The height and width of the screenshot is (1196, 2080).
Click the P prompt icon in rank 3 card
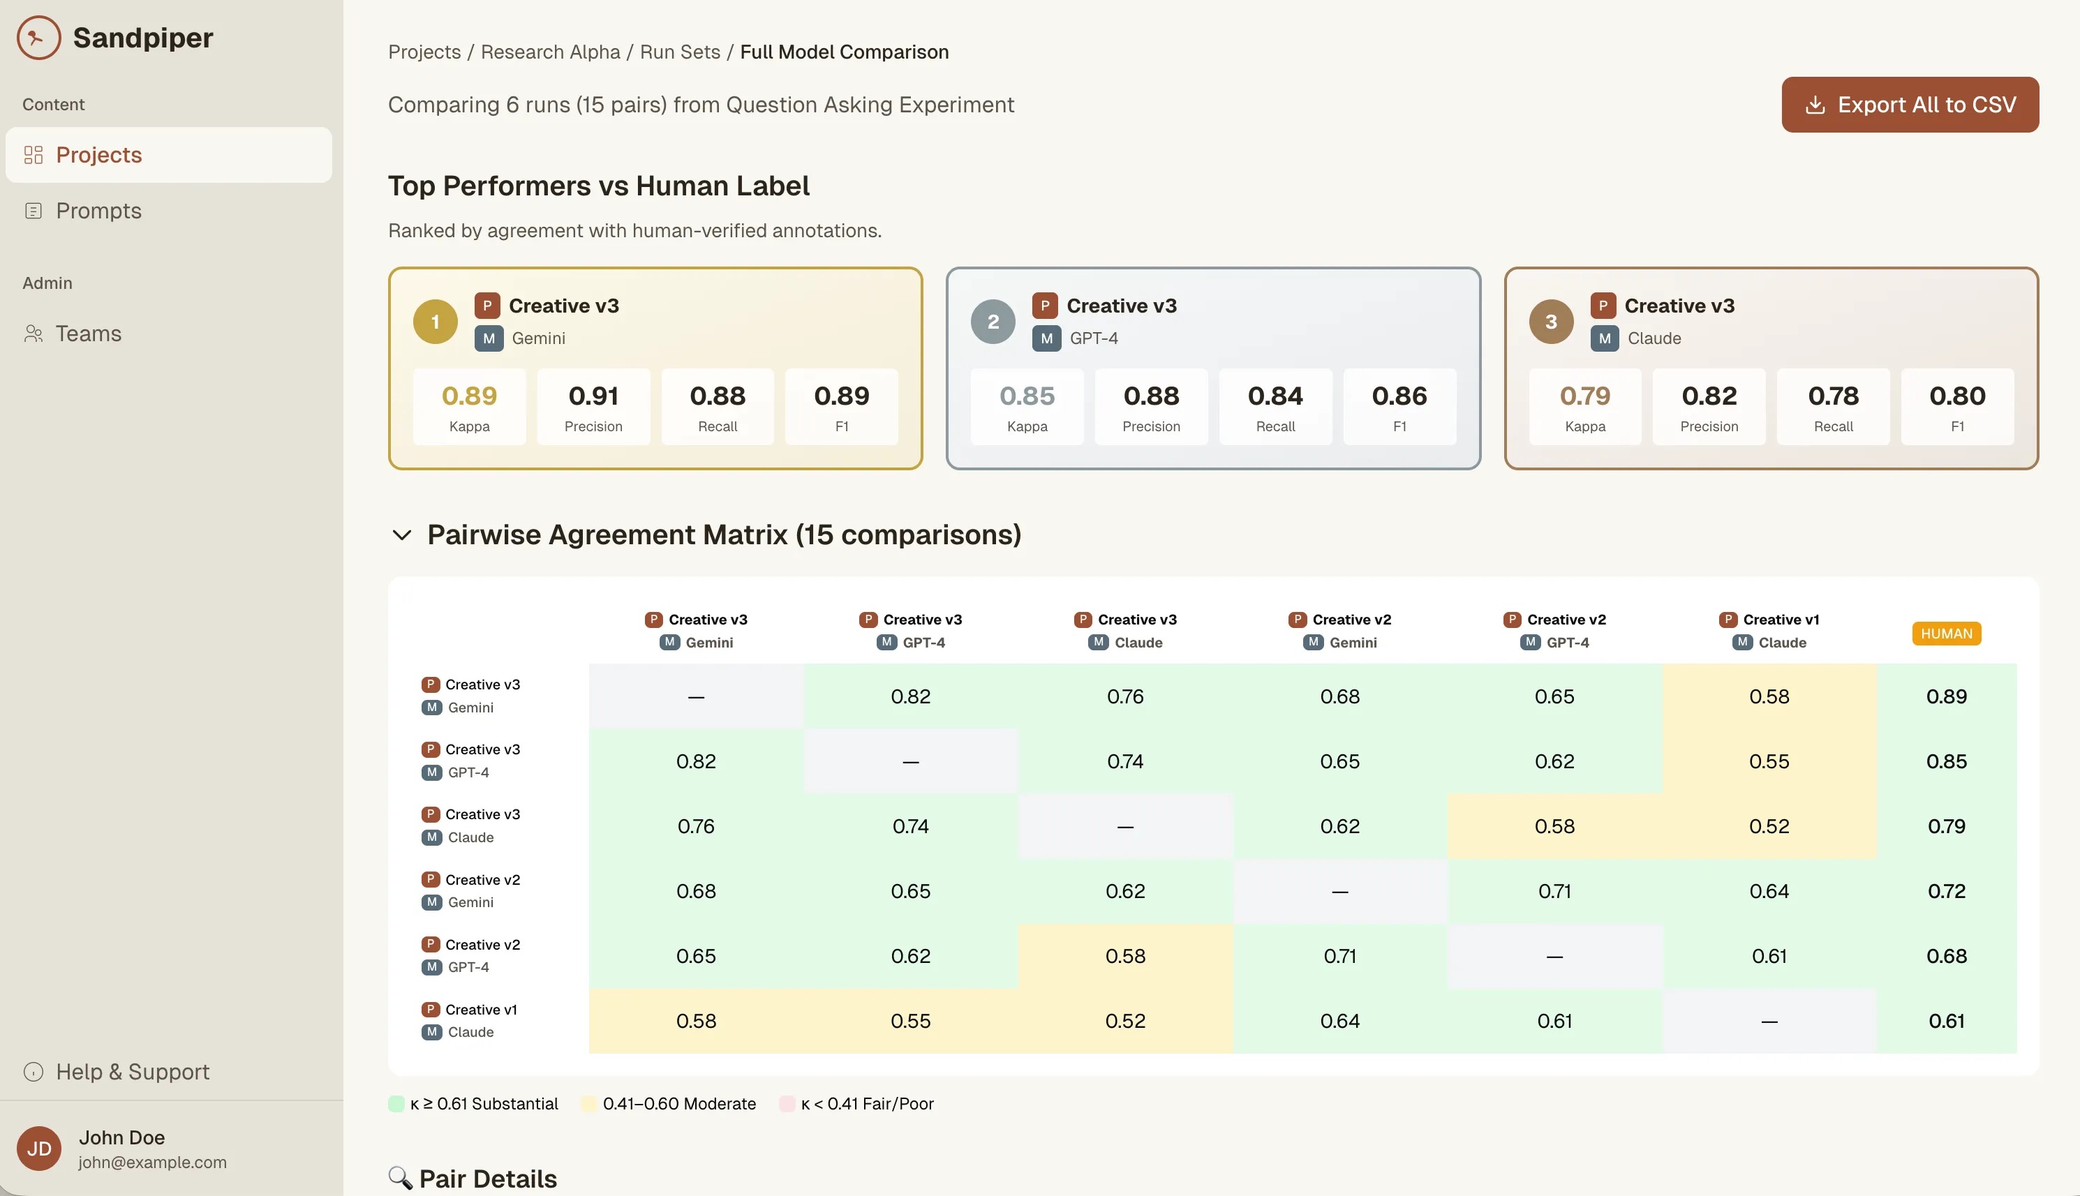1603,306
